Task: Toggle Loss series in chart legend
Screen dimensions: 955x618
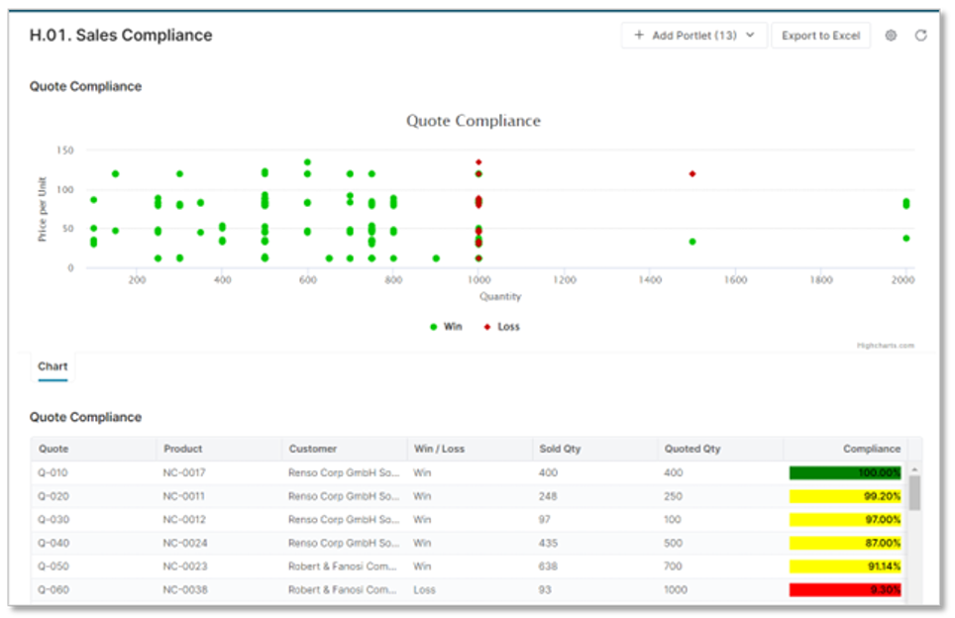Action: (x=501, y=327)
